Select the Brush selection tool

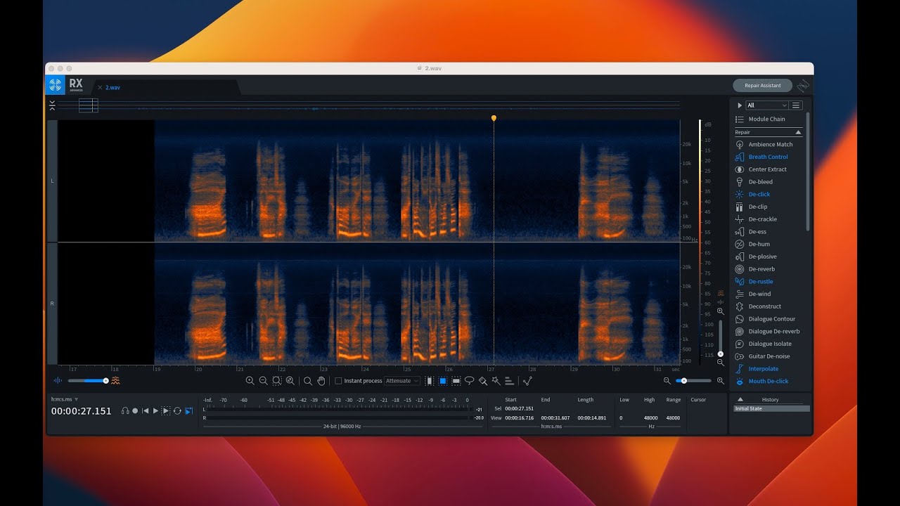pos(483,381)
